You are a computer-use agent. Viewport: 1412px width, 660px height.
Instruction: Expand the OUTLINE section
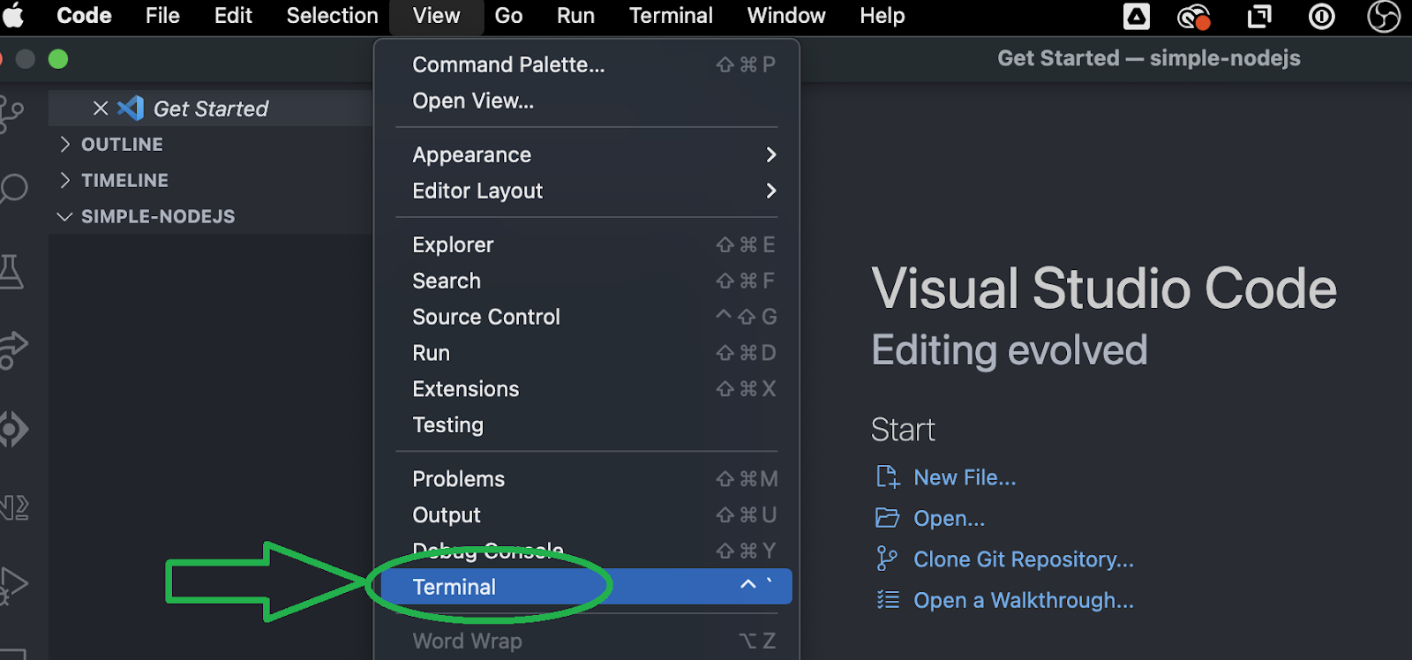pos(210,144)
